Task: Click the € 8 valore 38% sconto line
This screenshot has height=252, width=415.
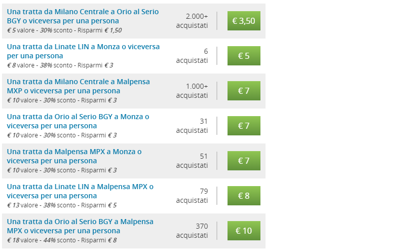Action: 60,65
